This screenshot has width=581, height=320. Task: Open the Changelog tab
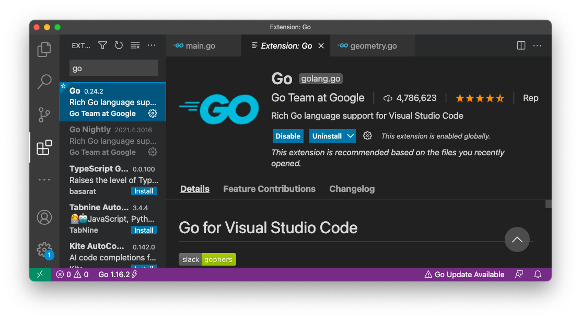coord(352,189)
